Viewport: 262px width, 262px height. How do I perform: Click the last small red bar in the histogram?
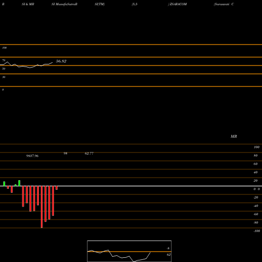[57, 188]
